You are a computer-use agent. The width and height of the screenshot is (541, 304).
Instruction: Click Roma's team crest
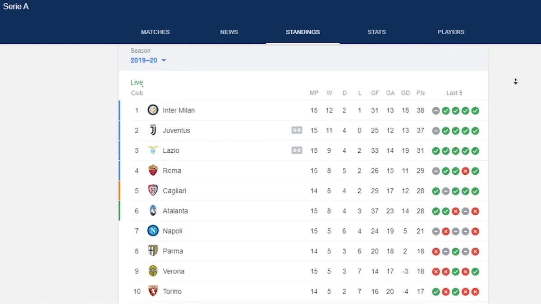point(153,171)
